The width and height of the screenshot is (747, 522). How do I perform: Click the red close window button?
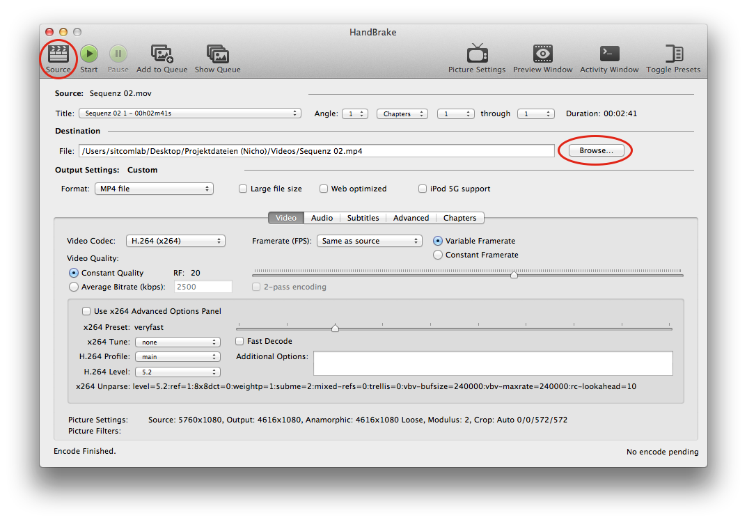click(x=49, y=32)
